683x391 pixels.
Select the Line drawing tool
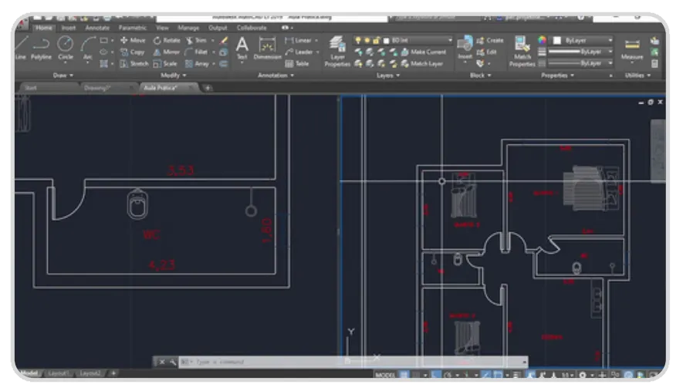click(21, 48)
